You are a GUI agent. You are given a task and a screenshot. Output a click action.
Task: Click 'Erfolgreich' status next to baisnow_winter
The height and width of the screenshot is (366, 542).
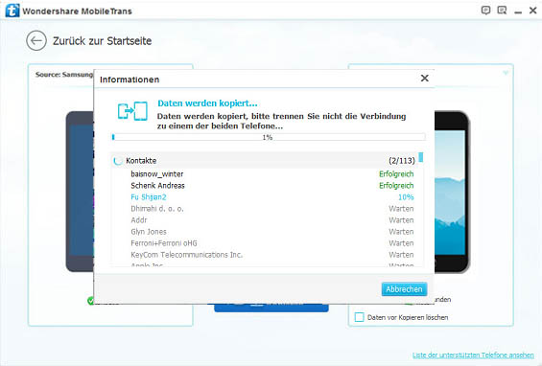(x=396, y=174)
